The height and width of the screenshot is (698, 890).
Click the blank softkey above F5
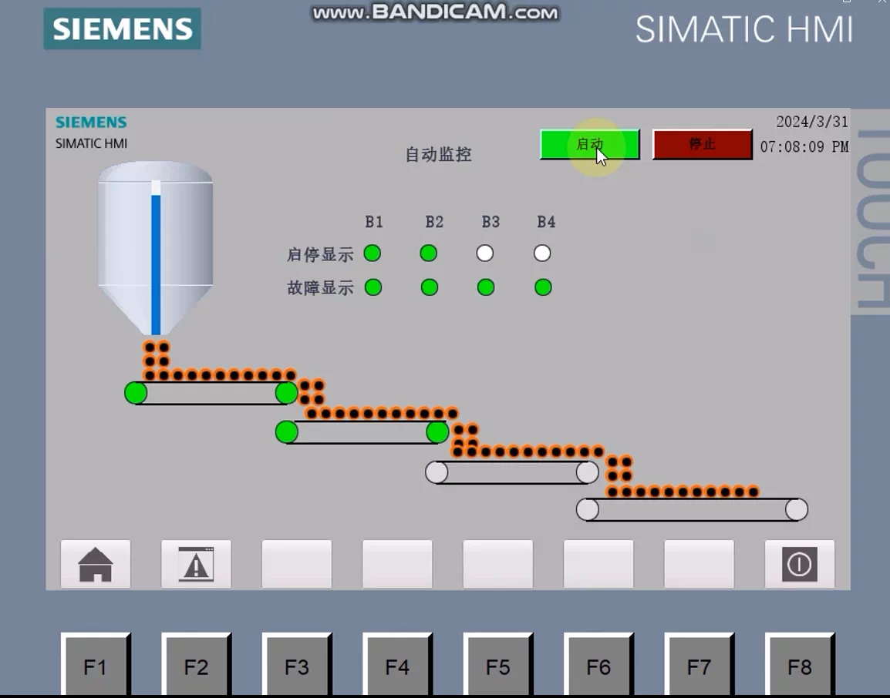click(497, 564)
